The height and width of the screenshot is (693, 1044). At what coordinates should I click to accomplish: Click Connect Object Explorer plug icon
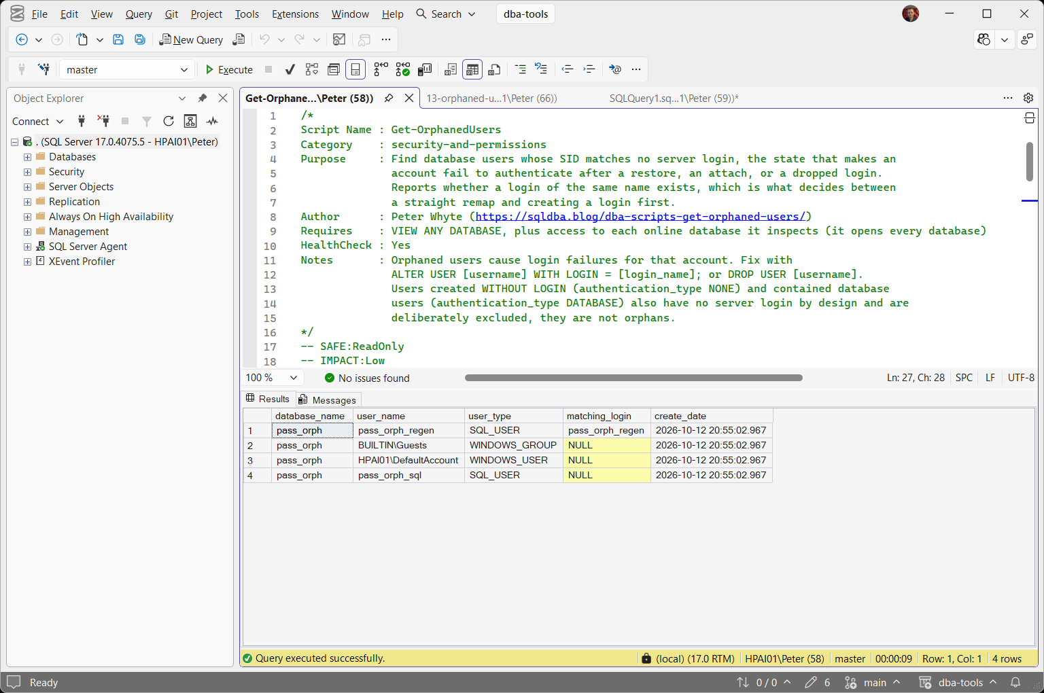82,121
